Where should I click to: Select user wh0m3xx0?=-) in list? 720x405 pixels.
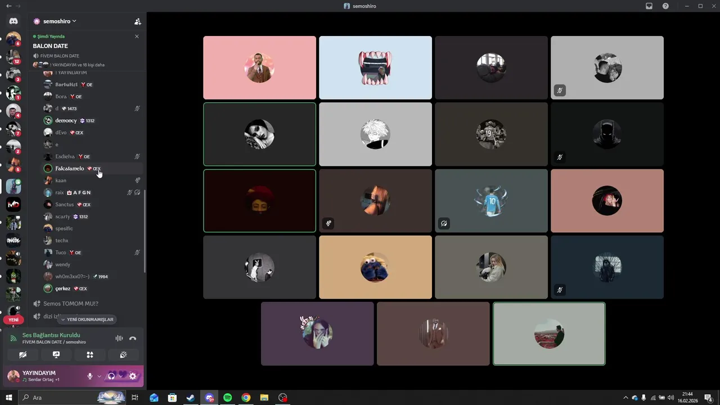pyautogui.click(x=93, y=276)
